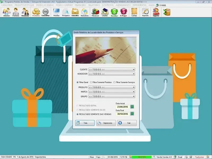The height and width of the screenshot is (159, 212).
Task: Open the CAIXA cash register icon
Action: [105, 12]
